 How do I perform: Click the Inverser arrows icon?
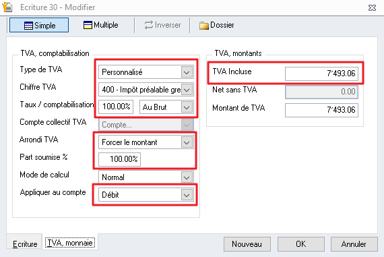(x=149, y=25)
